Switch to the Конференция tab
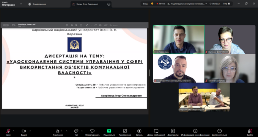This screenshot has width=258, height=137. tap(37, 4)
